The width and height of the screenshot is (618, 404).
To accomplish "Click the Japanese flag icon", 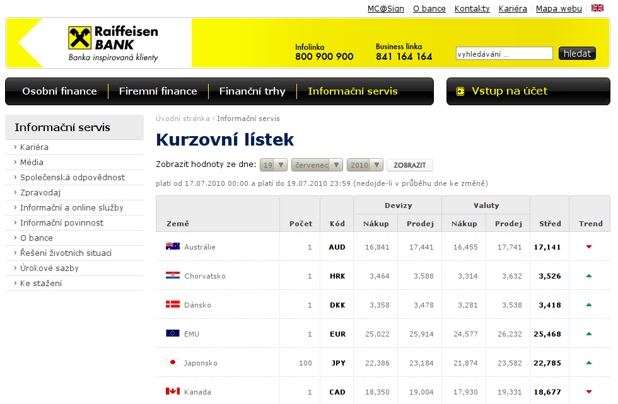I will click(172, 362).
